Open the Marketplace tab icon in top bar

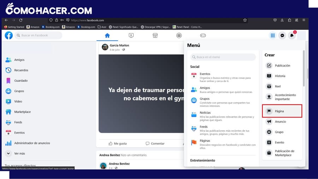click(155, 35)
